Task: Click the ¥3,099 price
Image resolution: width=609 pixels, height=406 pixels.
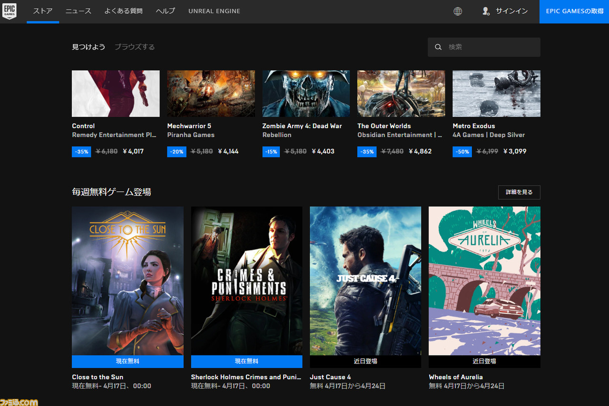Action: click(x=515, y=152)
